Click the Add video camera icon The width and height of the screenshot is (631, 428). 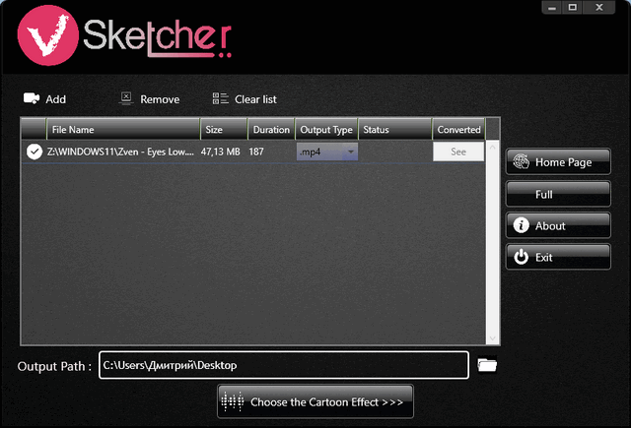31,98
